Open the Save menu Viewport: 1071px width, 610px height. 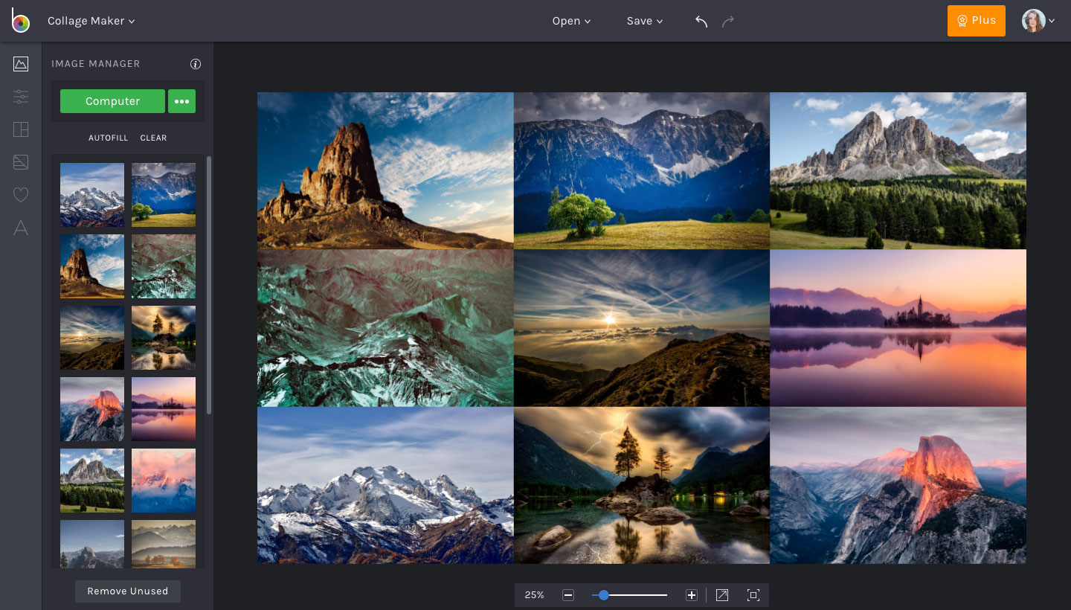pyautogui.click(x=644, y=22)
